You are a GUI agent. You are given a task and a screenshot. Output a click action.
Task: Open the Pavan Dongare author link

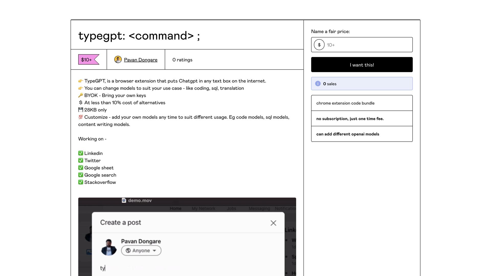pos(140,60)
